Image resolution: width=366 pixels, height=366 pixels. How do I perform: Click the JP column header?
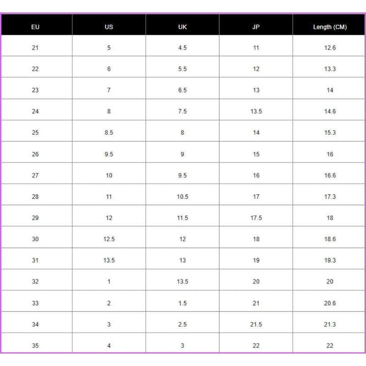coord(256,27)
